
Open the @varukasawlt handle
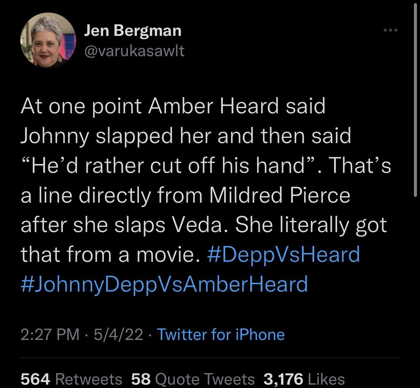coord(134,51)
